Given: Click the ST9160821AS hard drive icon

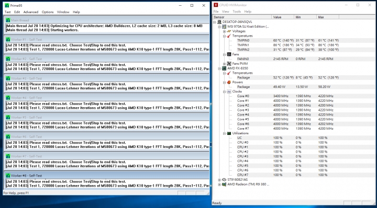Looking at the screenshot, I should (x=224, y=180).
